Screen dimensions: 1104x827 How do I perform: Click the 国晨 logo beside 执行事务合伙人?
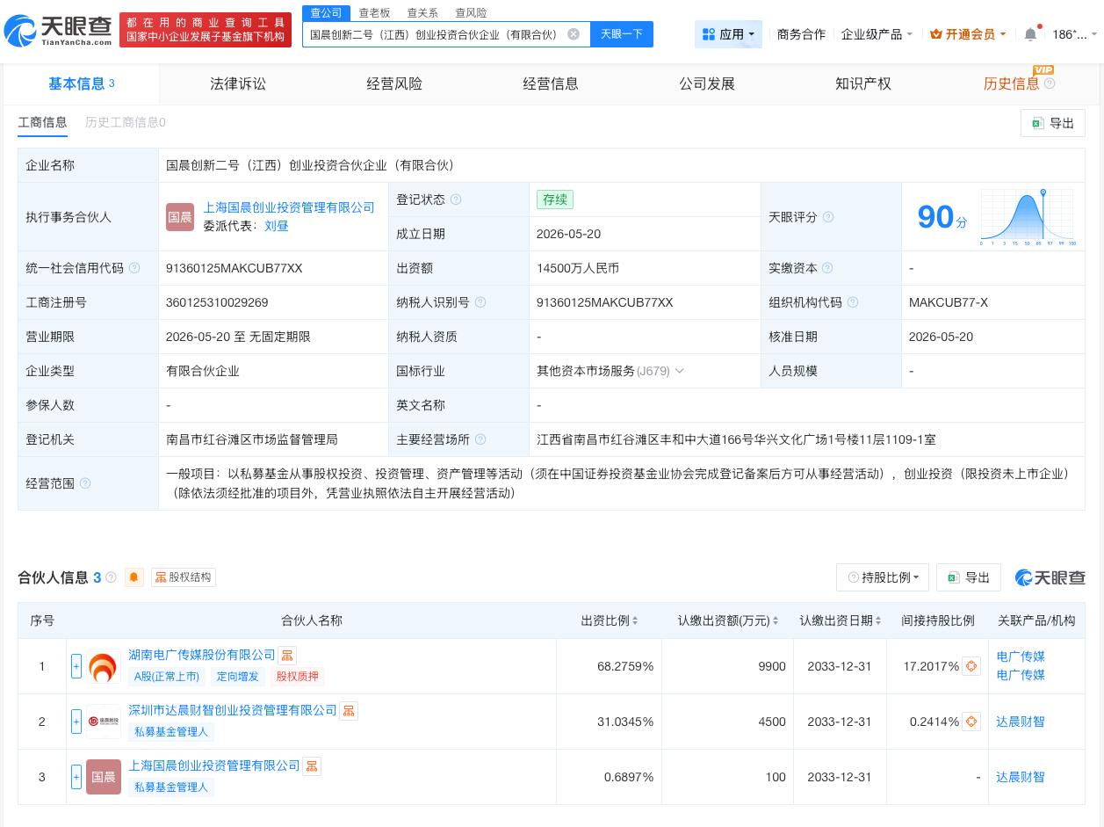point(180,217)
